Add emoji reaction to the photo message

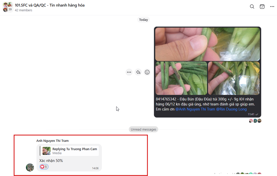click(147, 72)
